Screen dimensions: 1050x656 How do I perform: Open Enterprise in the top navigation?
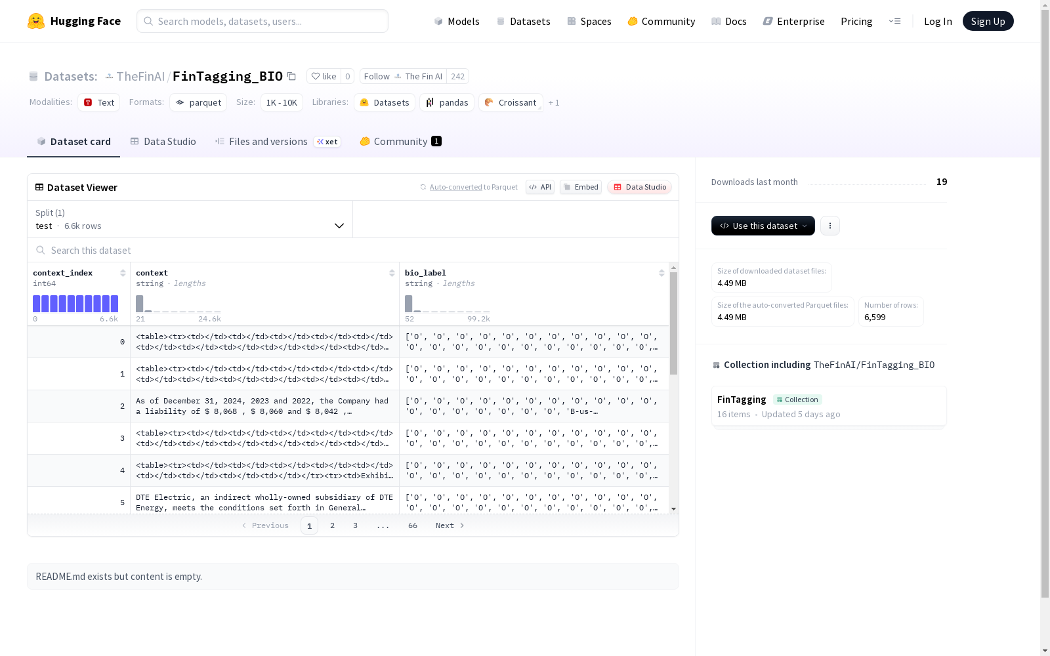click(793, 22)
